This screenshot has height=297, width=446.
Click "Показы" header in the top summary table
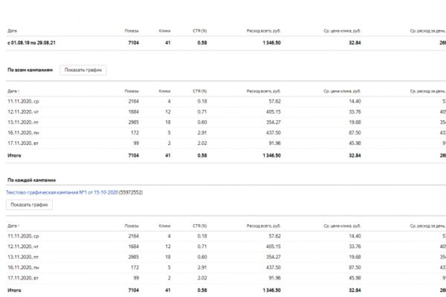[x=132, y=30]
